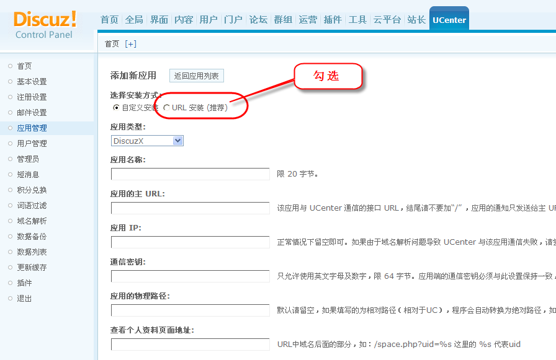The height and width of the screenshot is (360, 556).
Task: Open 邮件设置 sidebar item
Action: tap(32, 113)
